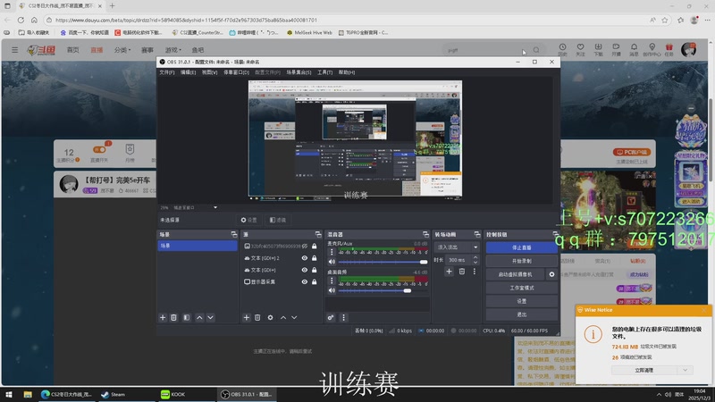This screenshot has width=715, height=402.
Task: Open the OBS View menu
Action: (x=210, y=72)
